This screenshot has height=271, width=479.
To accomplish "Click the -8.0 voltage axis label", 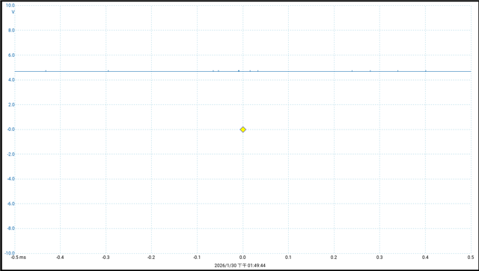I will (10, 228).
